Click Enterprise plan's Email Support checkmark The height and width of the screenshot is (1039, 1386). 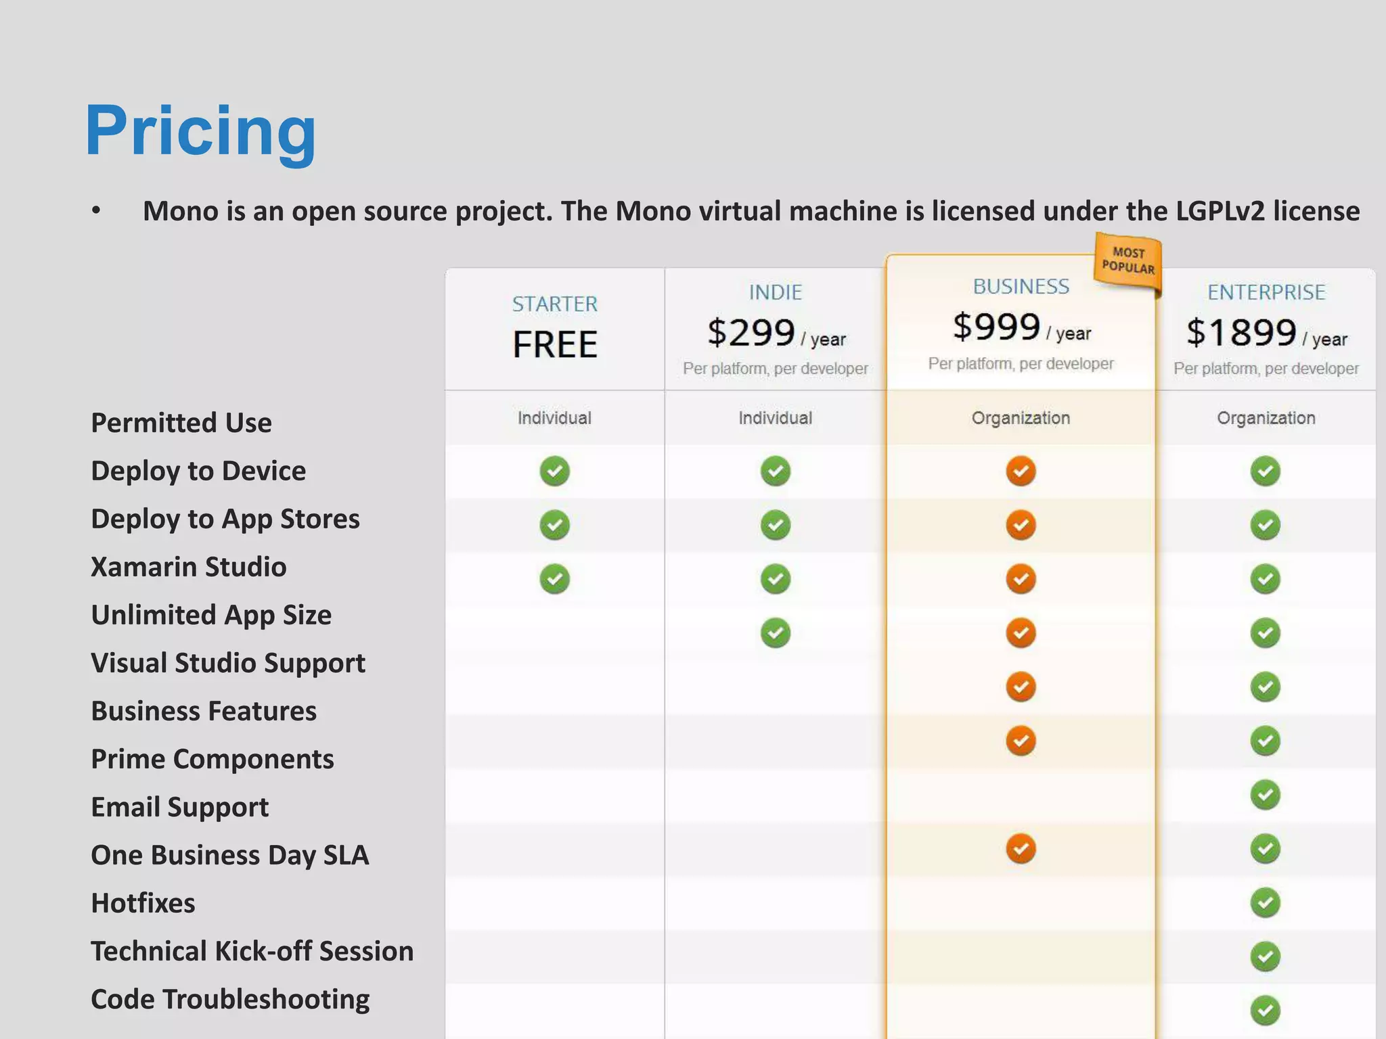point(1265,795)
